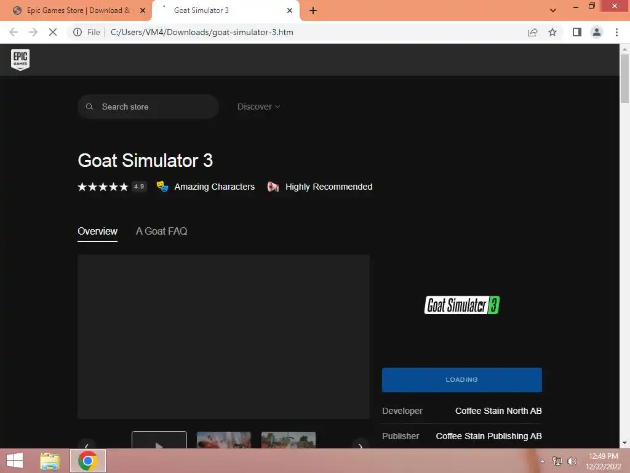The image size is (630, 473).
Task: Click the Epic Games logo
Action: [20, 60]
